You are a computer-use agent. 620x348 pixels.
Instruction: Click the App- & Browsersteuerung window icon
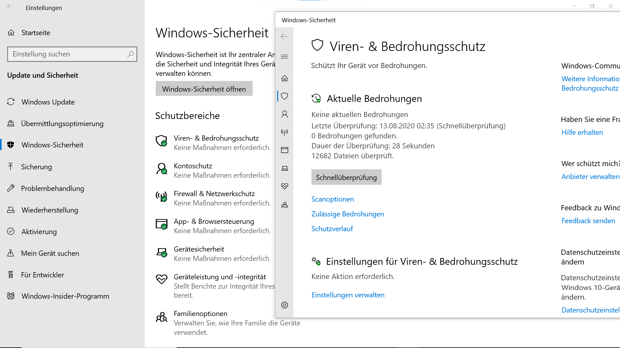(162, 224)
